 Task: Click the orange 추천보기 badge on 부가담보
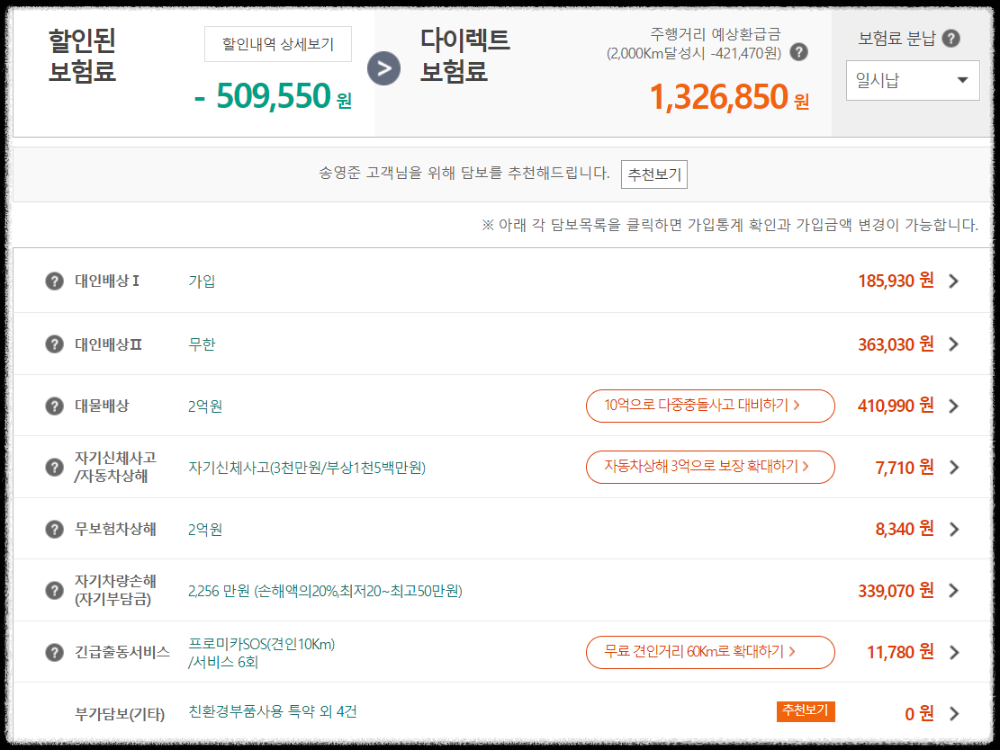[x=805, y=710]
